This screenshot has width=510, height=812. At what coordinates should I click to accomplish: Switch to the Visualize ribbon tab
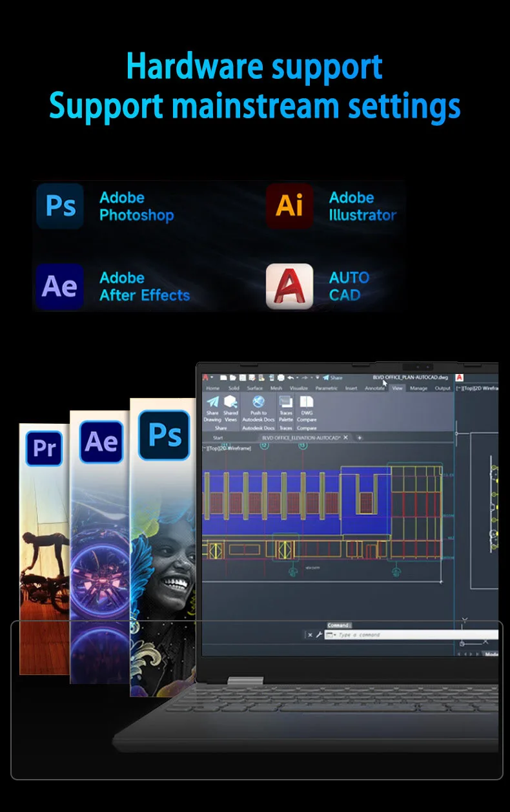tap(299, 388)
